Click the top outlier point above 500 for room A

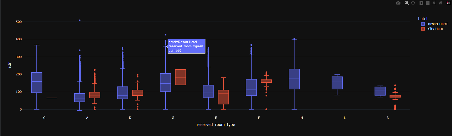(80, 20)
